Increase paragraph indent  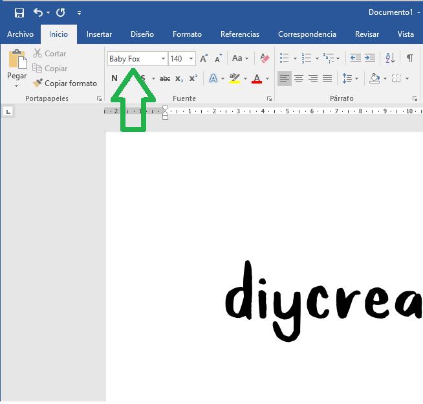(370, 58)
